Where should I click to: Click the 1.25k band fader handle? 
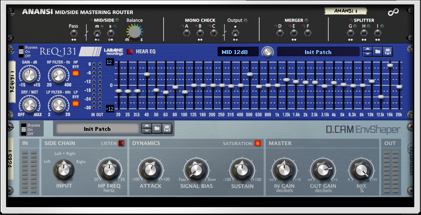(287, 80)
